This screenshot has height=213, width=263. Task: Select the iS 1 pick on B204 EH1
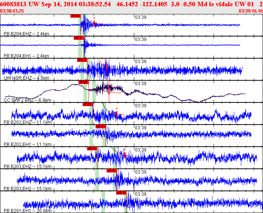point(78,38)
